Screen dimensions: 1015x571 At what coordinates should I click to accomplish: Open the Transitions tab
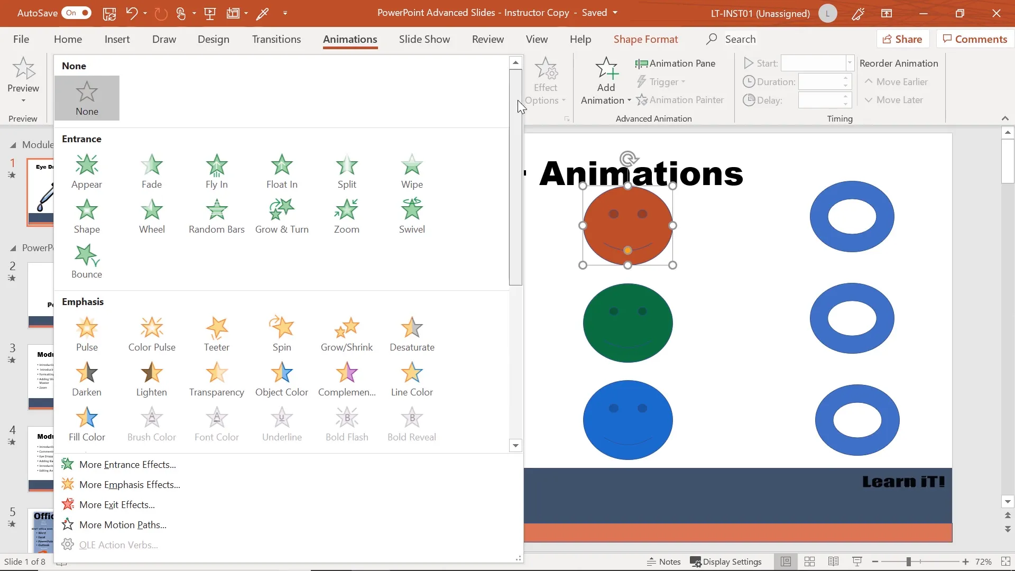[x=276, y=39]
